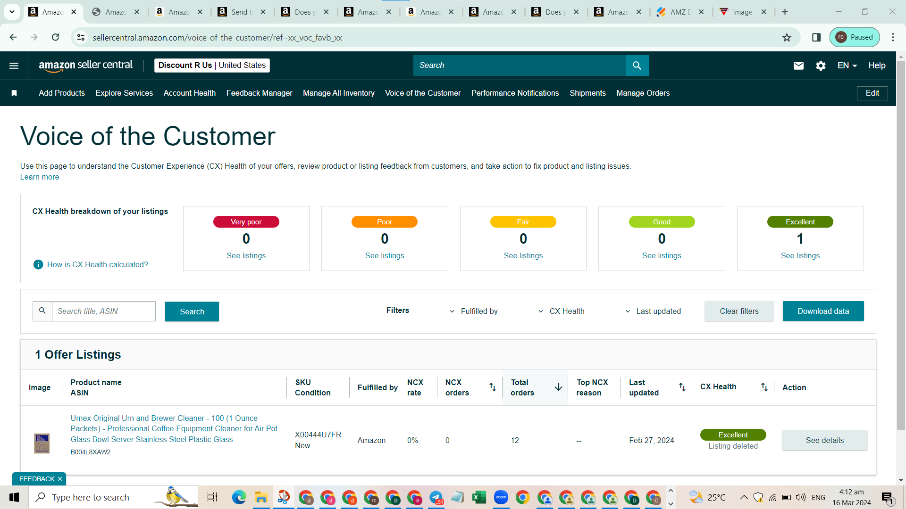
Task: Open the messages envelope icon
Action: tap(798, 66)
